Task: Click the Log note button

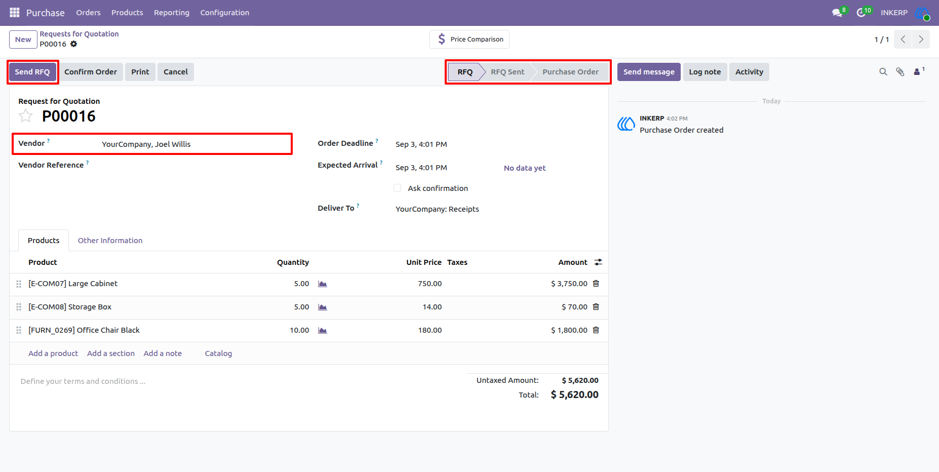Action: coord(705,72)
